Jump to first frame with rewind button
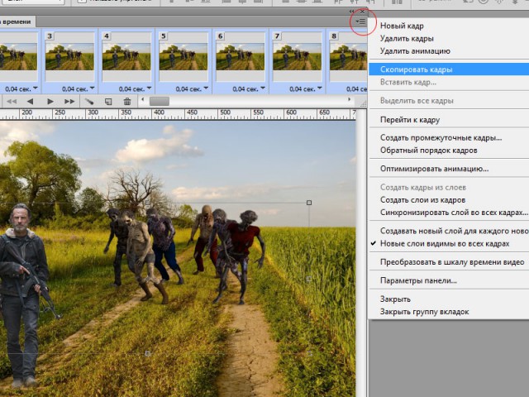 point(12,101)
